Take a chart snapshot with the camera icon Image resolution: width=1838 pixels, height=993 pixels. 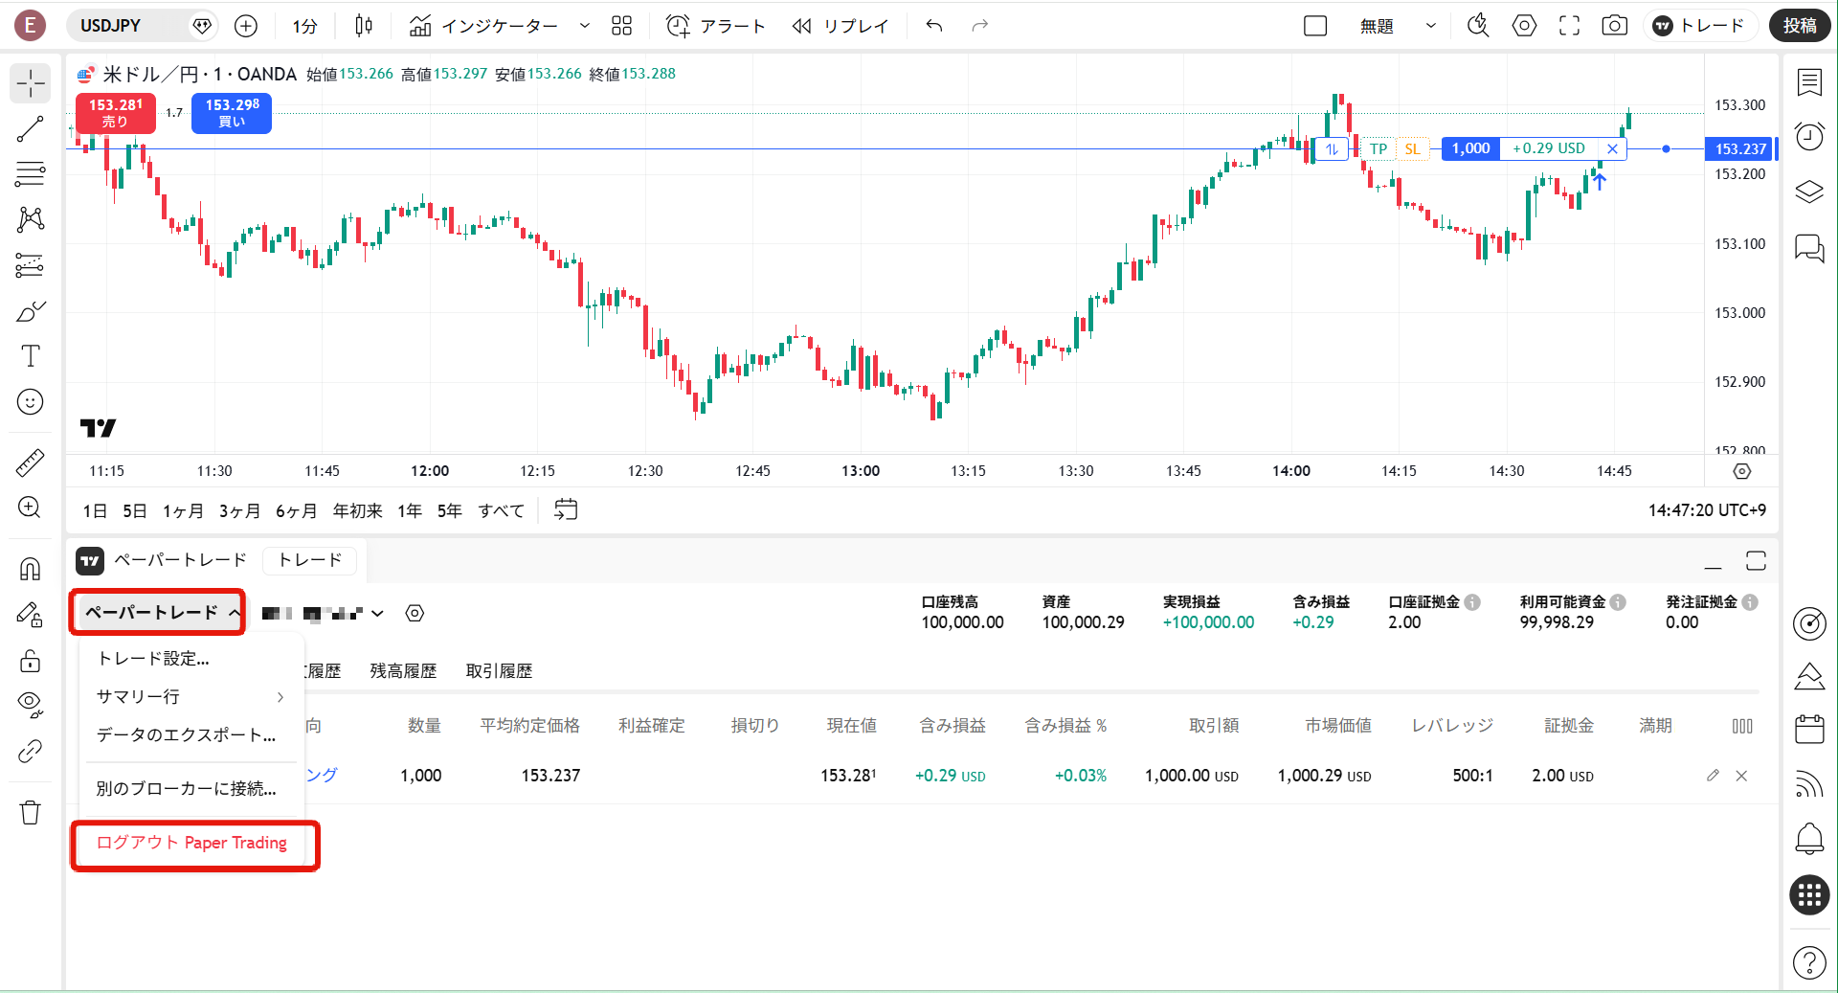(x=1615, y=26)
